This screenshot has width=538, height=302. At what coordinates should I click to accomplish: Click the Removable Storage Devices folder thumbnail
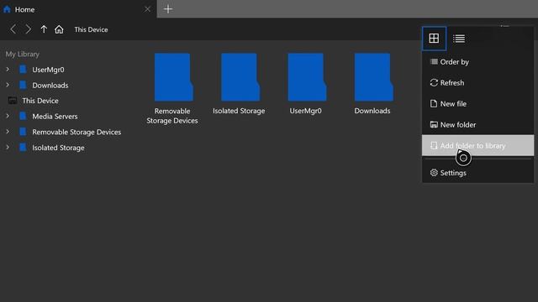tap(174, 77)
